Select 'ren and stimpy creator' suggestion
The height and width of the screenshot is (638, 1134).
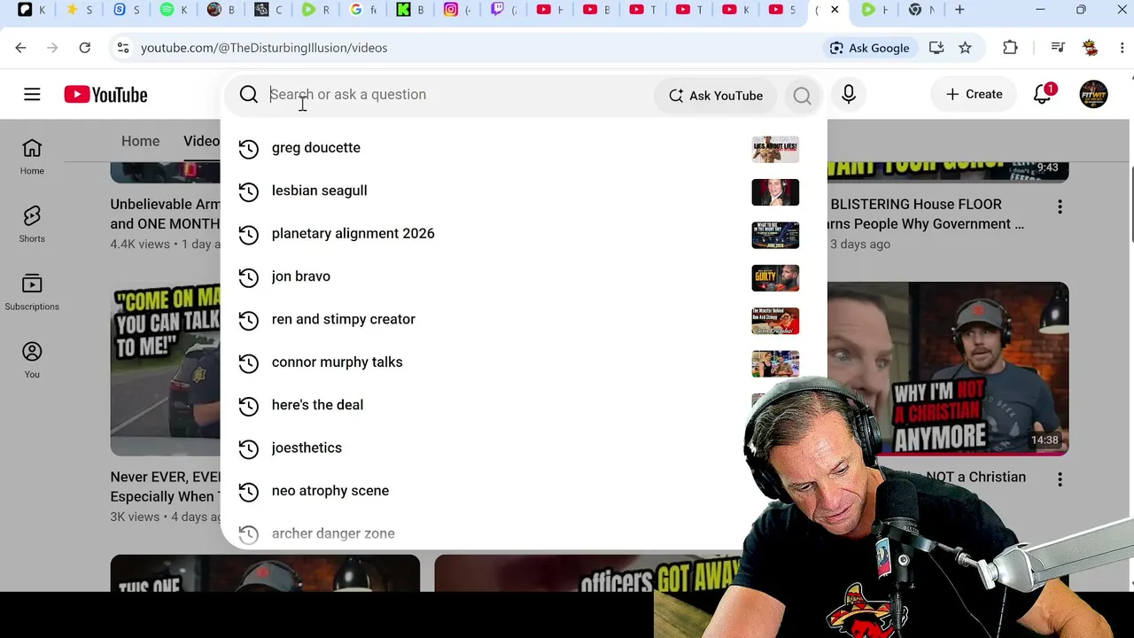point(524,319)
